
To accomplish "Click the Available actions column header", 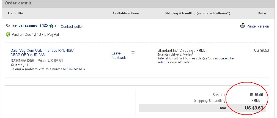I will click(x=125, y=13).
